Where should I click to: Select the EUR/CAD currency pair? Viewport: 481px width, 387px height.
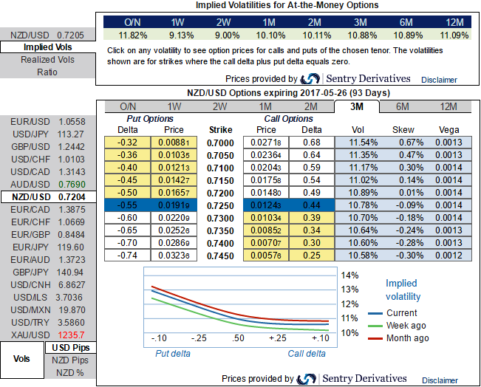tap(48, 210)
